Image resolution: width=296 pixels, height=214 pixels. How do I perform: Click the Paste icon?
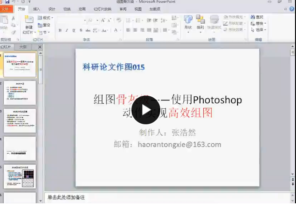click(x=4, y=20)
